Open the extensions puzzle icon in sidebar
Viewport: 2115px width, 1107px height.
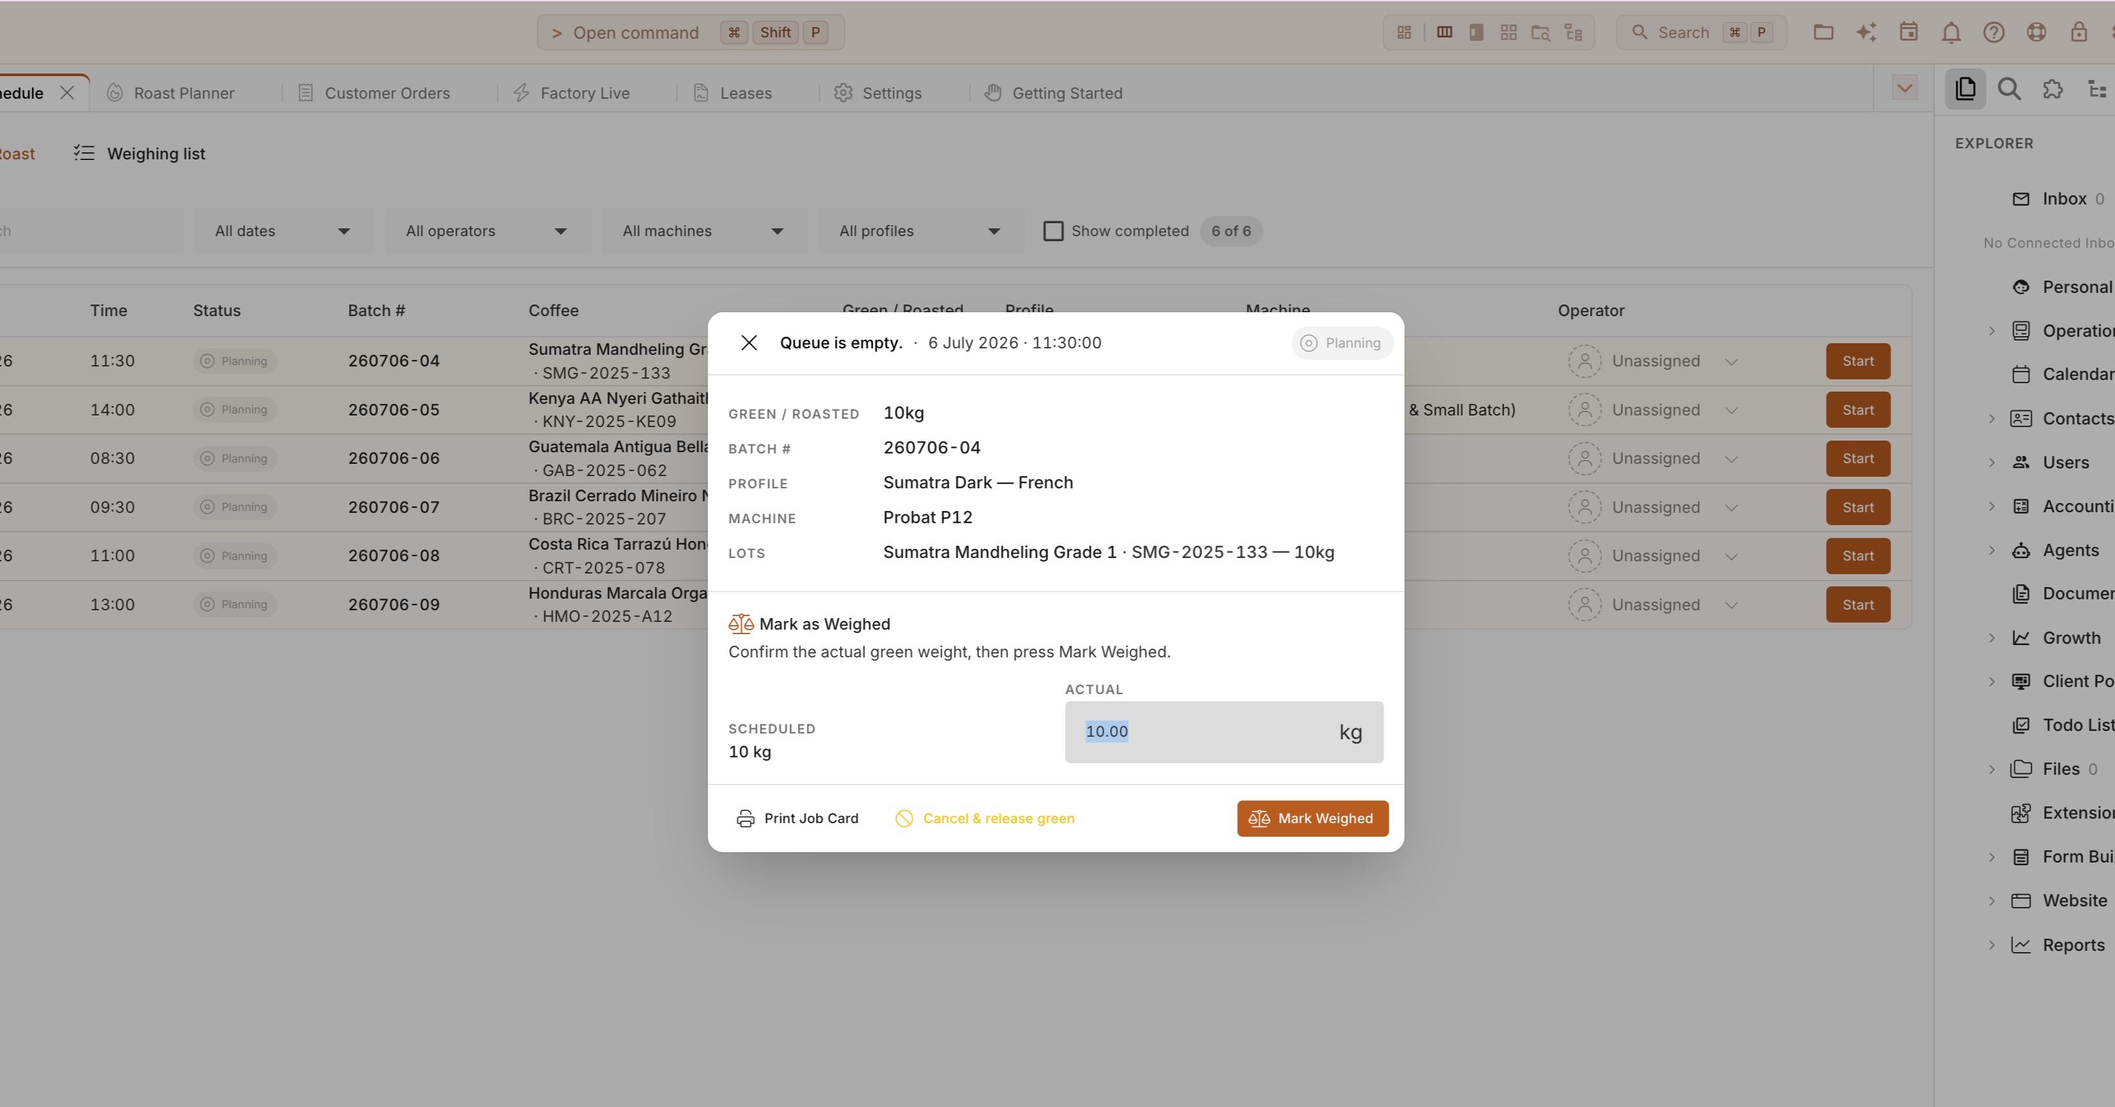pos(2052,88)
